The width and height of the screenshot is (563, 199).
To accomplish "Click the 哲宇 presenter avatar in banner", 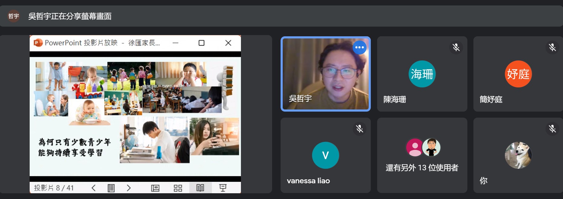I will tap(14, 16).
